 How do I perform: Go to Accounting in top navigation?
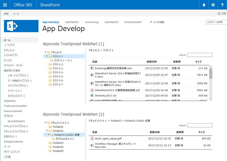coord(92,22)
